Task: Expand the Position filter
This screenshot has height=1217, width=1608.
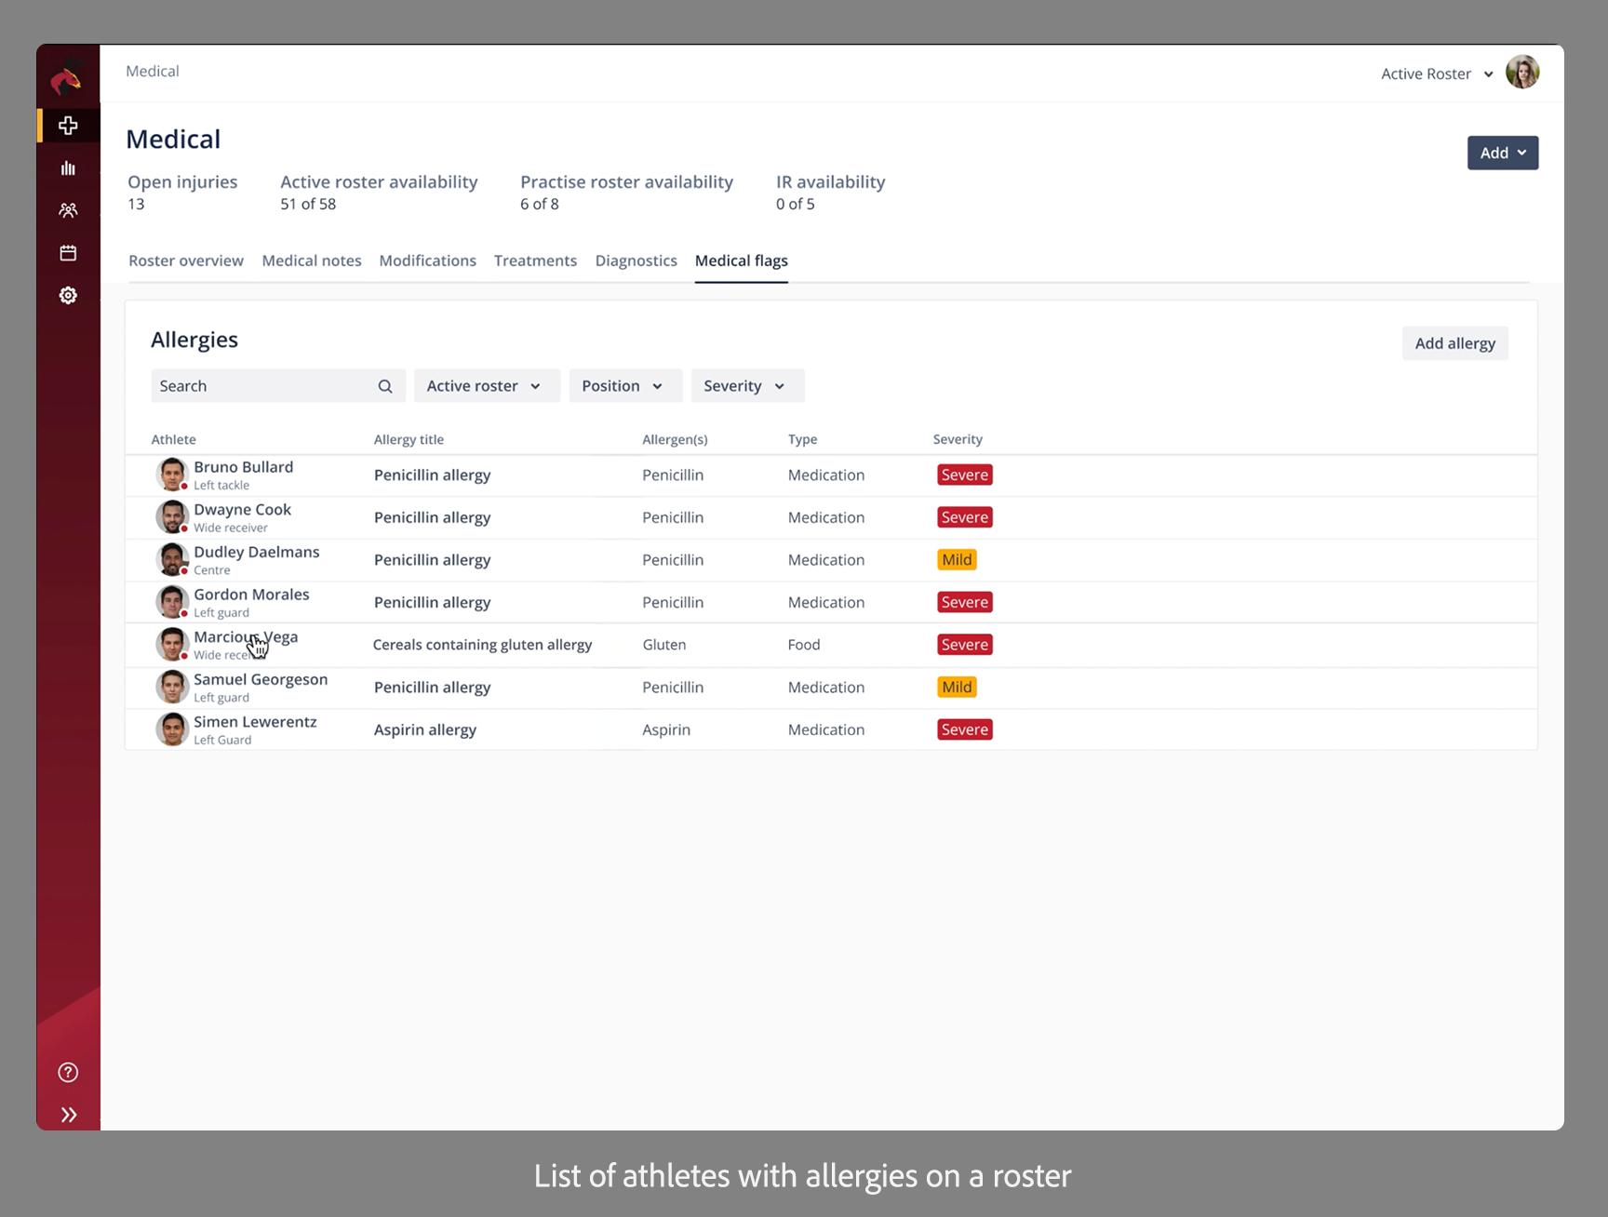Action: click(625, 386)
